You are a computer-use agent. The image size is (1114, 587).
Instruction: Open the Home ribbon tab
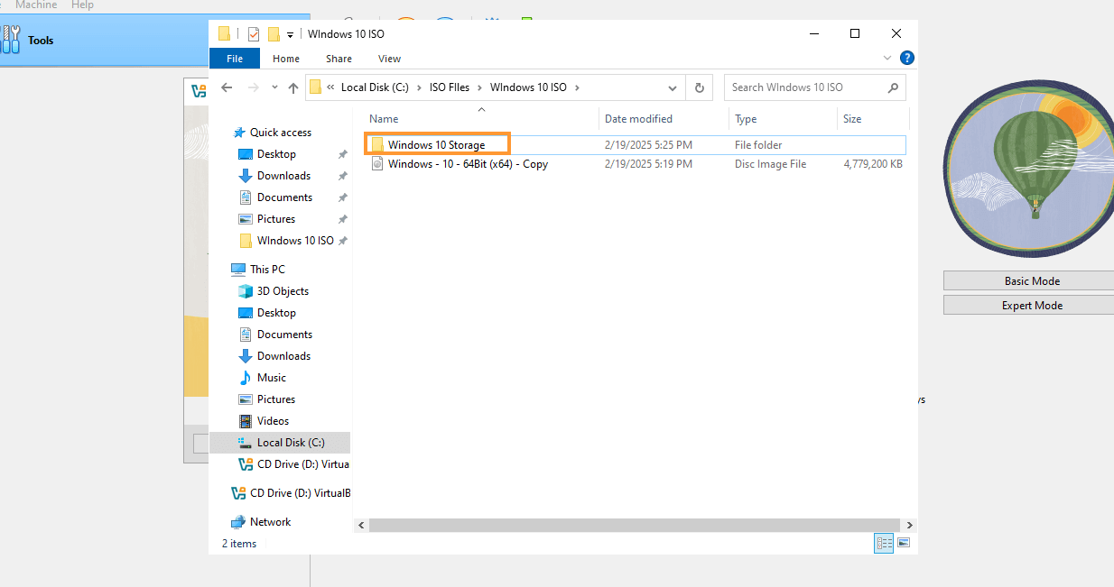(x=286, y=59)
